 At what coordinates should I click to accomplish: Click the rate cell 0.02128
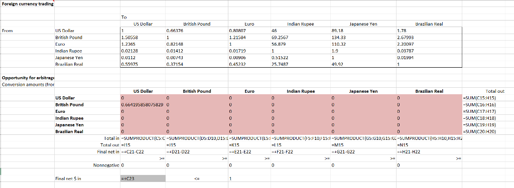143,51
